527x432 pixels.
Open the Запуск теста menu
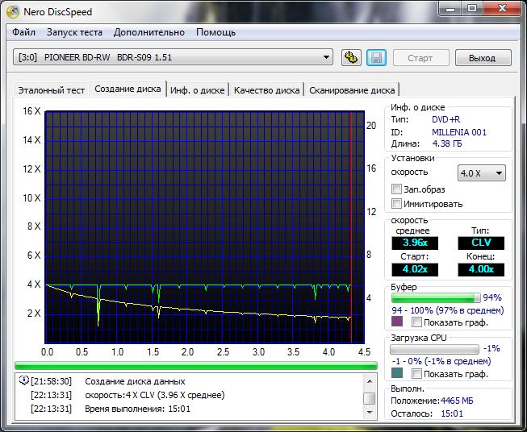click(74, 32)
